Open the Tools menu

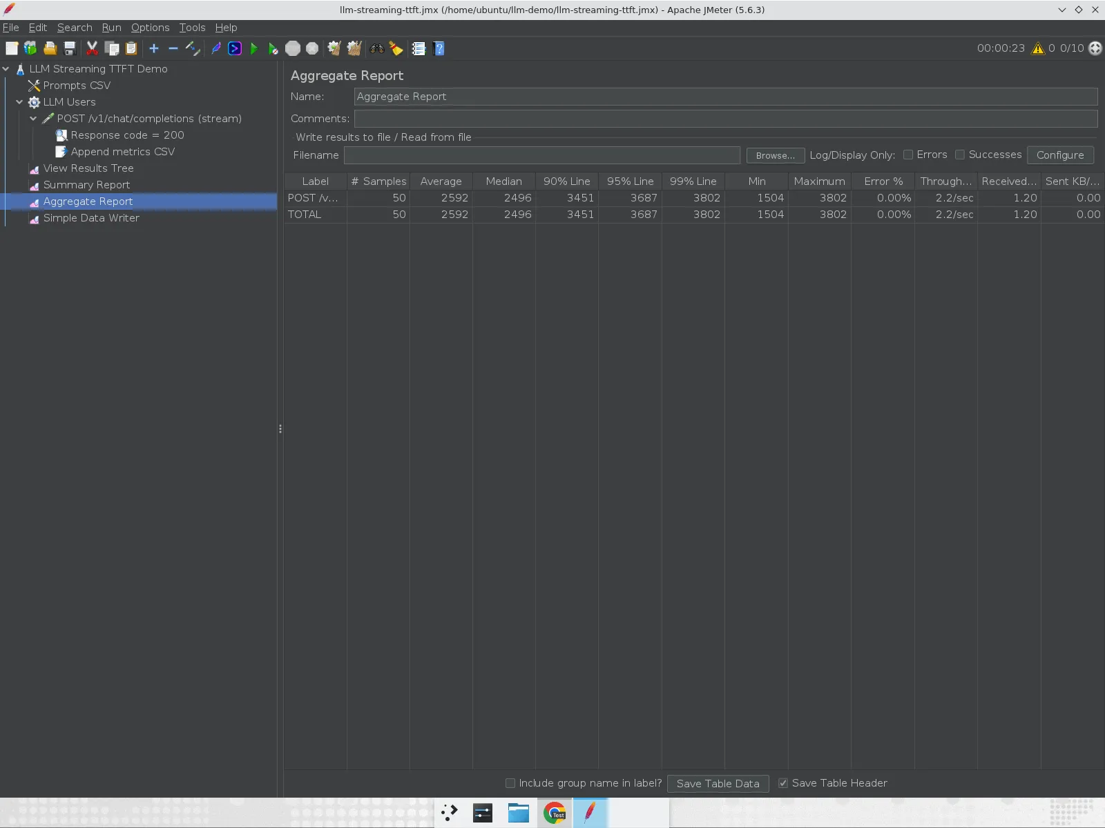click(192, 28)
